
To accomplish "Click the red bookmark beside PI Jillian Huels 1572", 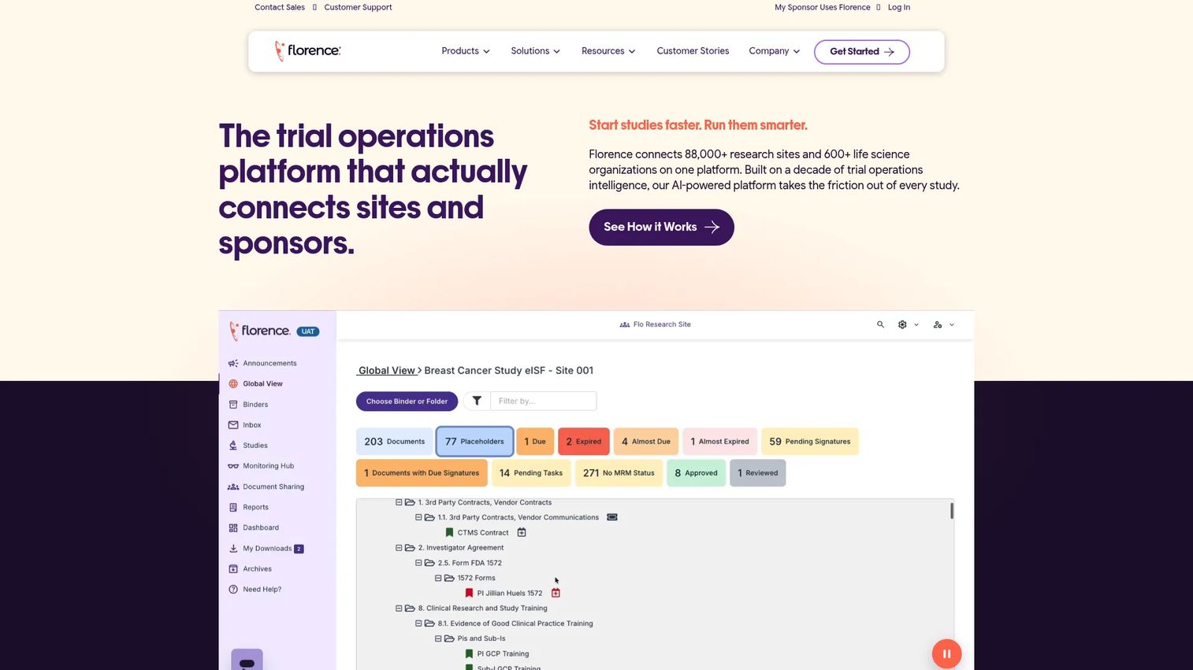I will click(x=470, y=593).
